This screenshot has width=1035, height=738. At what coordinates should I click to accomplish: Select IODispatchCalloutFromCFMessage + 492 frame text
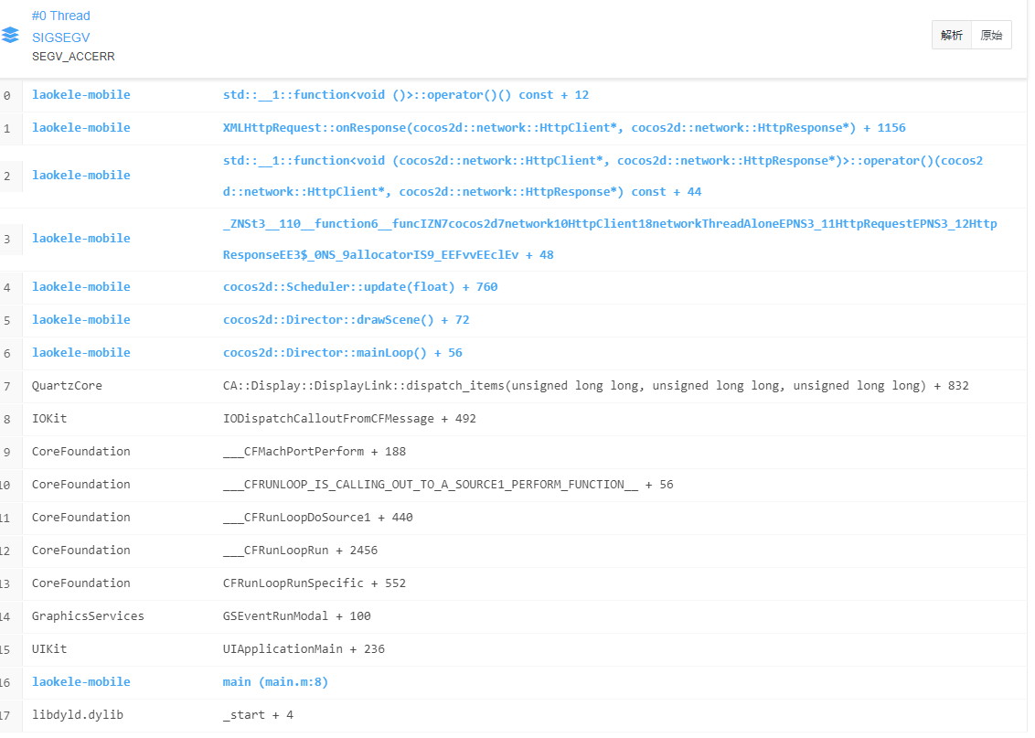pos(349,419)
